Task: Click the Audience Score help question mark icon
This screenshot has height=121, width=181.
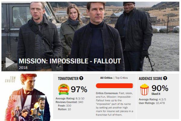Action: click(x=165, y=78)
